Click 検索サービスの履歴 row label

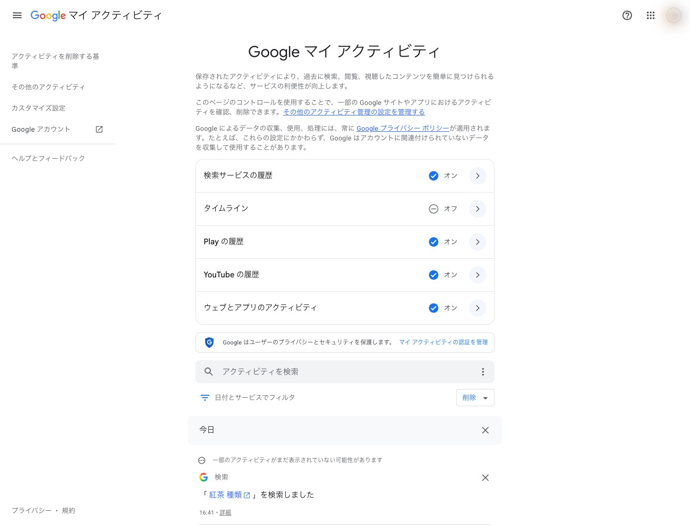click(x=238, y=175)
